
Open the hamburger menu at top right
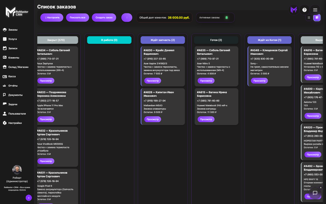(315, 10)
